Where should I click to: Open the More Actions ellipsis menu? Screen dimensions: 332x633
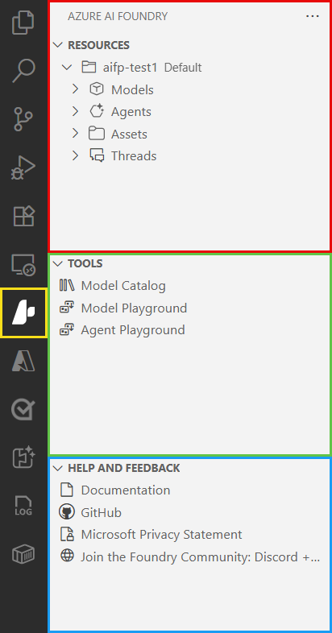pyautogui.click(x=312, y=16)
